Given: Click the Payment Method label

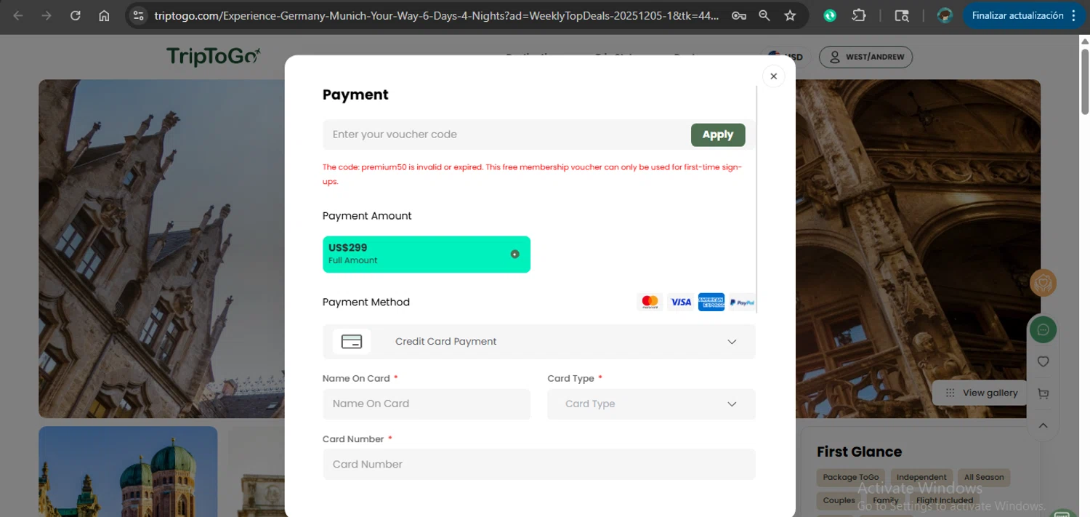Looking at the screenshot, I should pos(366,302).
